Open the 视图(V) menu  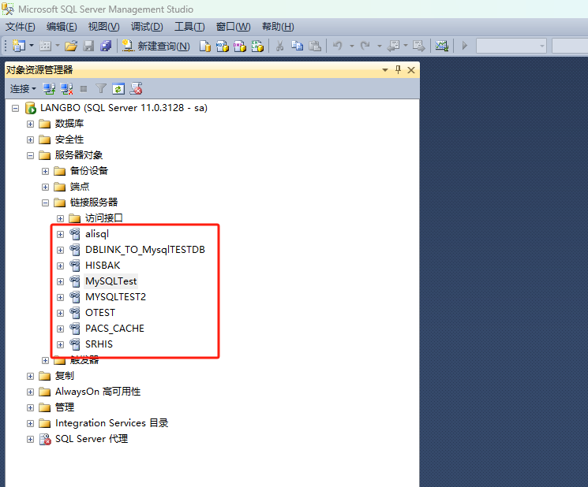[x=104, y=27]
